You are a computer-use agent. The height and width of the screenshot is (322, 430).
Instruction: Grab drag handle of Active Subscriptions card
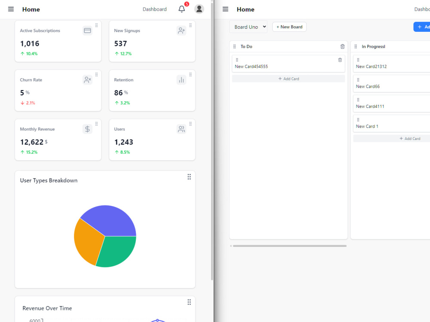click(96, 25)
